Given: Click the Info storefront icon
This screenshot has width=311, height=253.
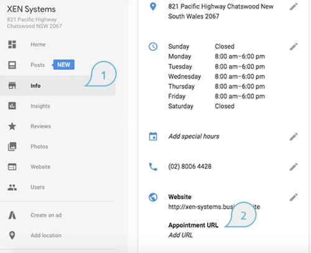Looking at the screenshot, I should (12, 85).
